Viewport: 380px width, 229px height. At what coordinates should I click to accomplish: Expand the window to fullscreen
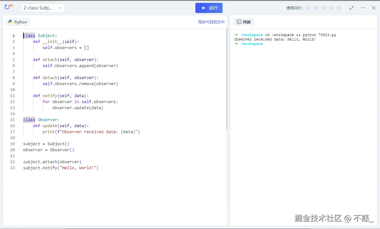(x=351, y=8)
